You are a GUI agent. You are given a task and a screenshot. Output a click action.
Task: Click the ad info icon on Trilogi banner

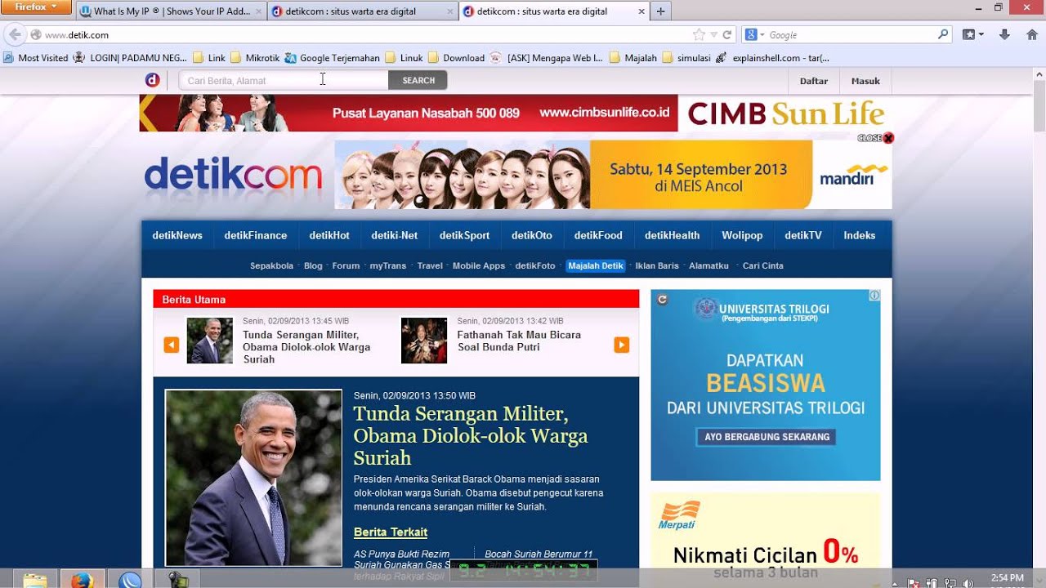pyautogui.click(x=874, y=296)
